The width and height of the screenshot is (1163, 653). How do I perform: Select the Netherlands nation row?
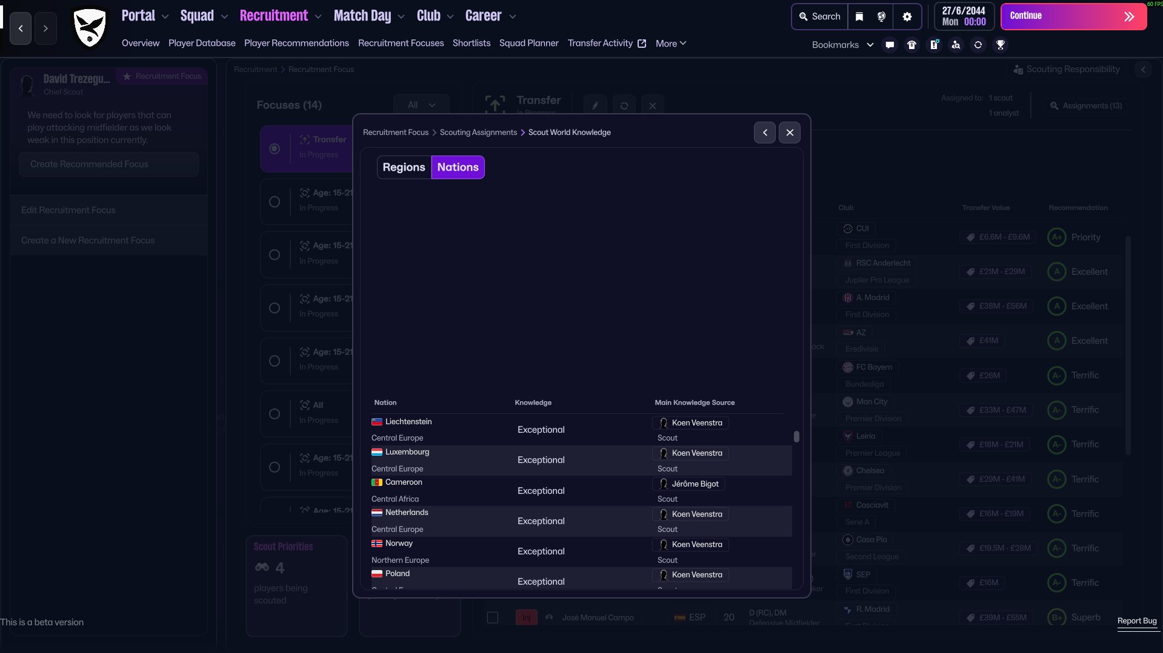(x=582, y=521)
